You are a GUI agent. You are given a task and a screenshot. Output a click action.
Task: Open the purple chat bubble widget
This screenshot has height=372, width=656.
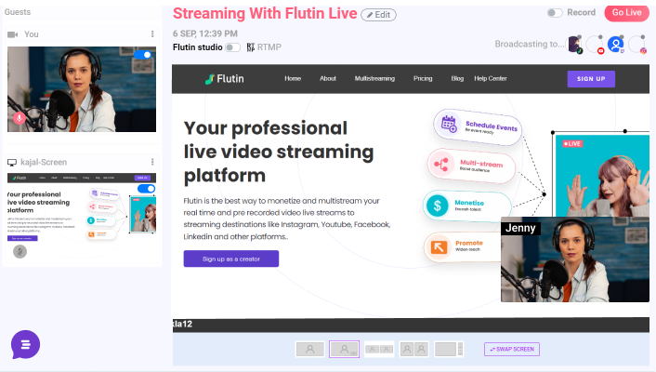25,345
